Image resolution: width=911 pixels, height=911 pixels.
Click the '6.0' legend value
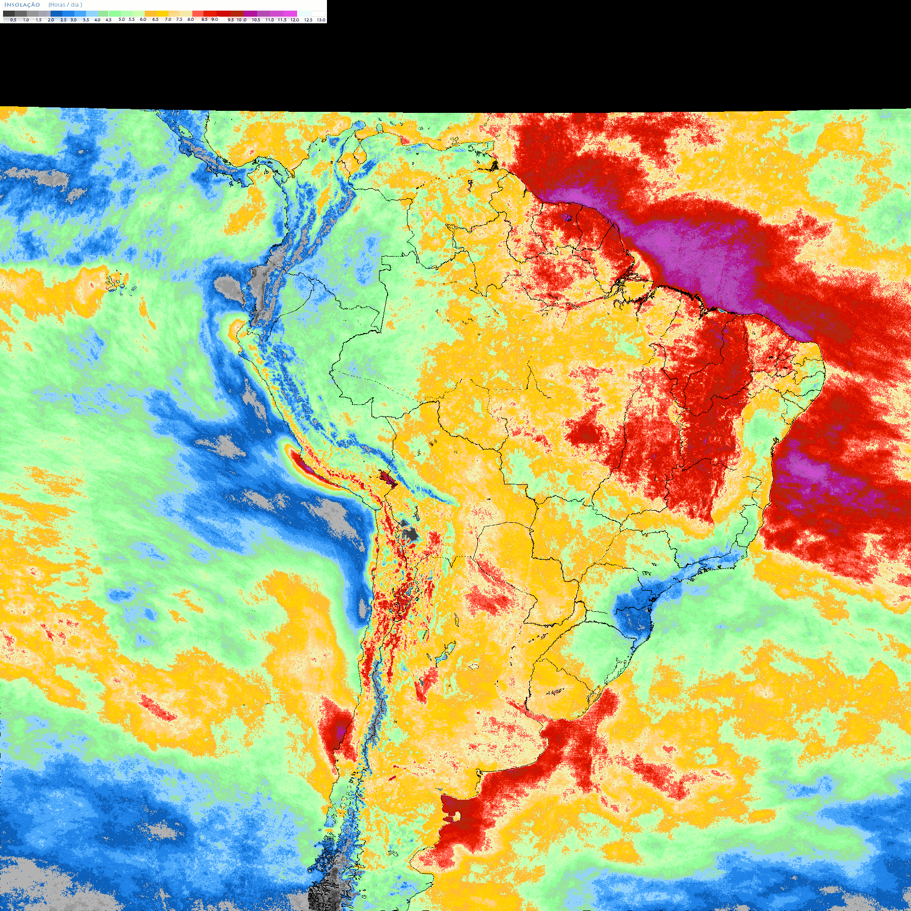click(x=143, y=19)
